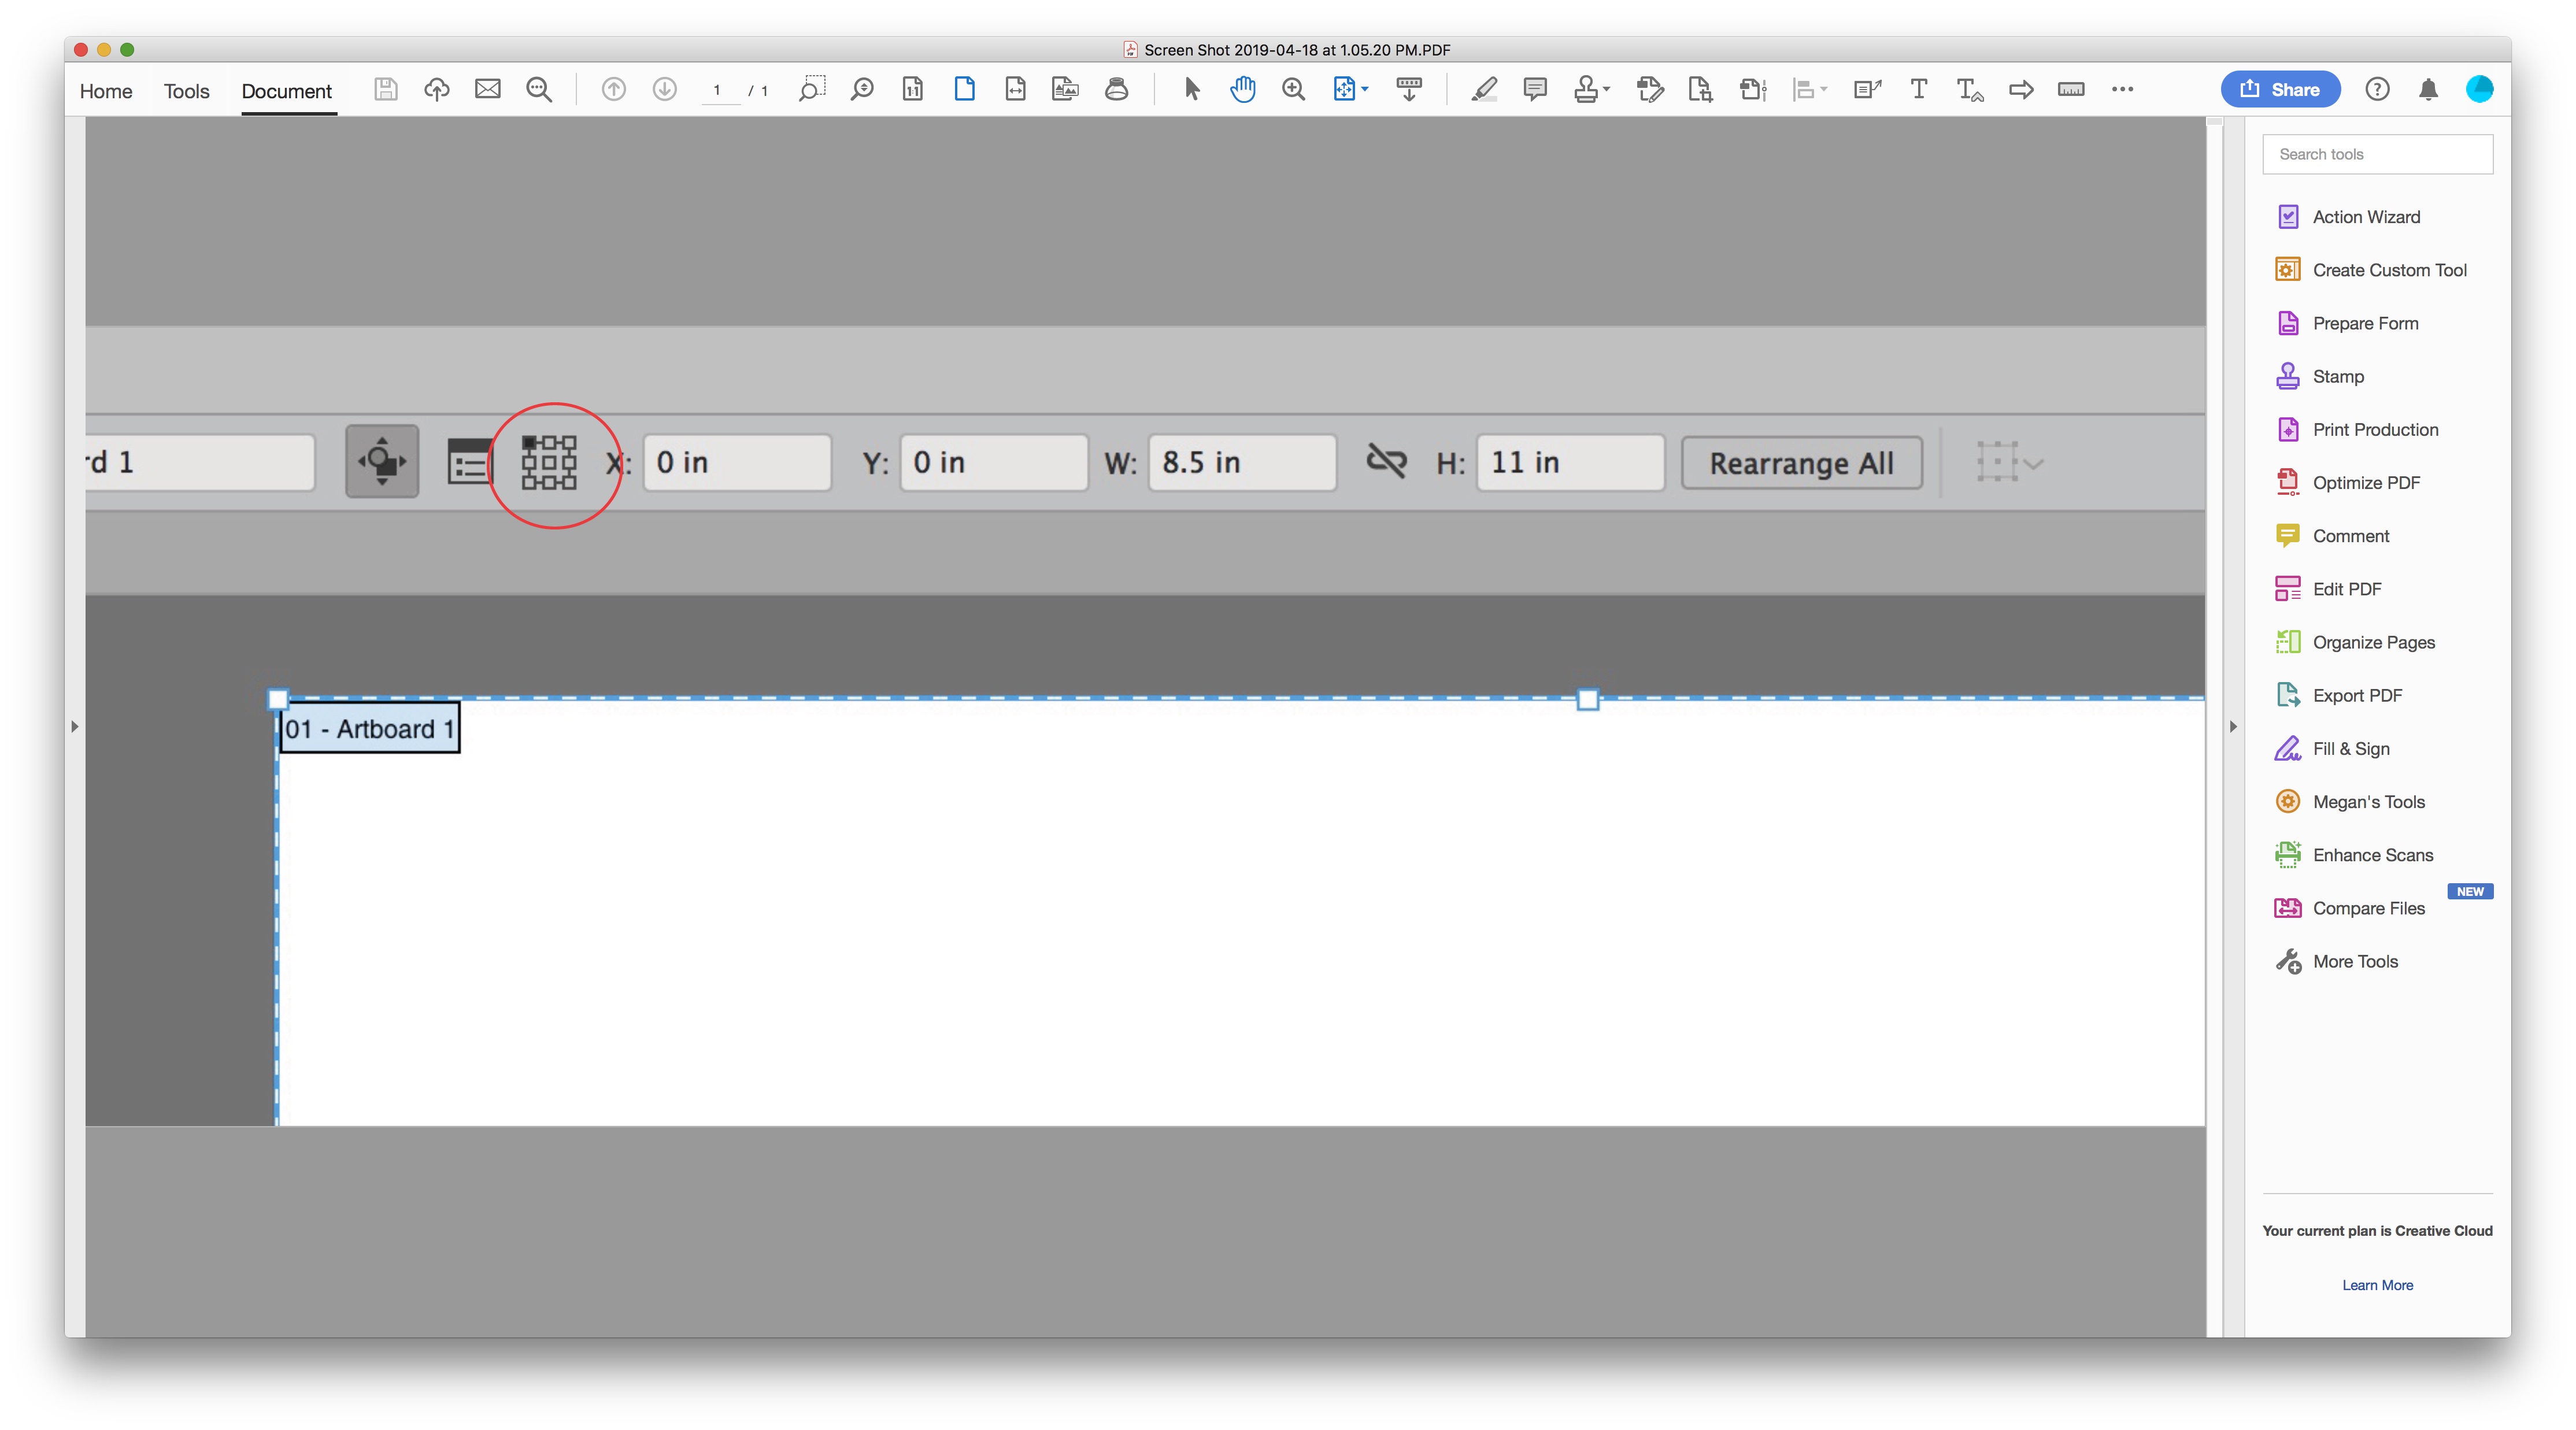This screenshot has width=2576, height=1430.
Task: Click the blue Share button
Action: tap(2280, 90)
